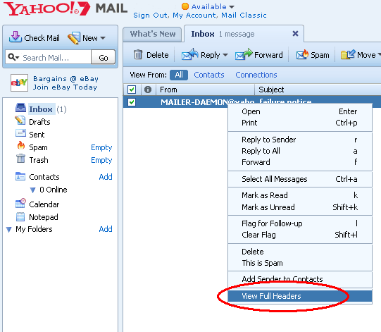Click the Delete trash icon in toolbar
The height and width of the screenshot is (332, 381).
[x=138, y=54]
